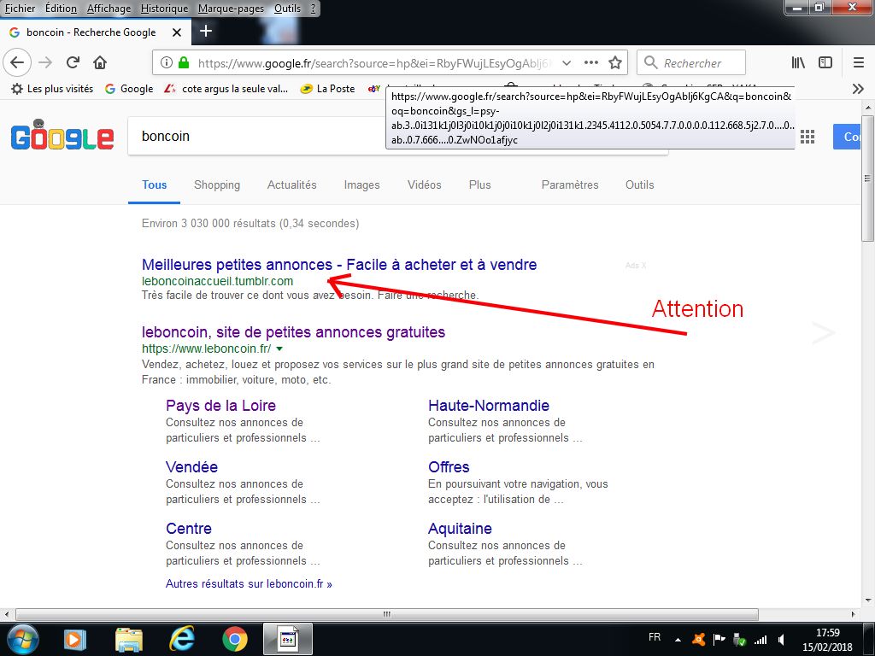Click the horizontal scrollbar at page bottom

coord(387,614)
